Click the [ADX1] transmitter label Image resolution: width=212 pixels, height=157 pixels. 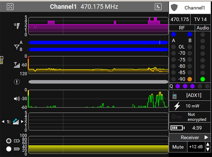(194, 95)
